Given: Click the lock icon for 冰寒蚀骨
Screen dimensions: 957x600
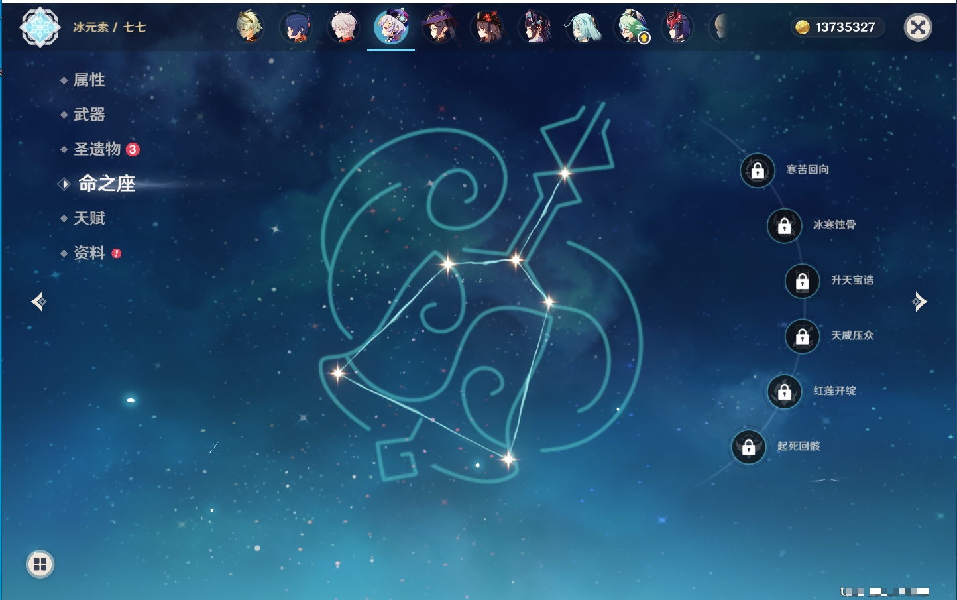Looking at the screenshot, I should click(785, 225).
